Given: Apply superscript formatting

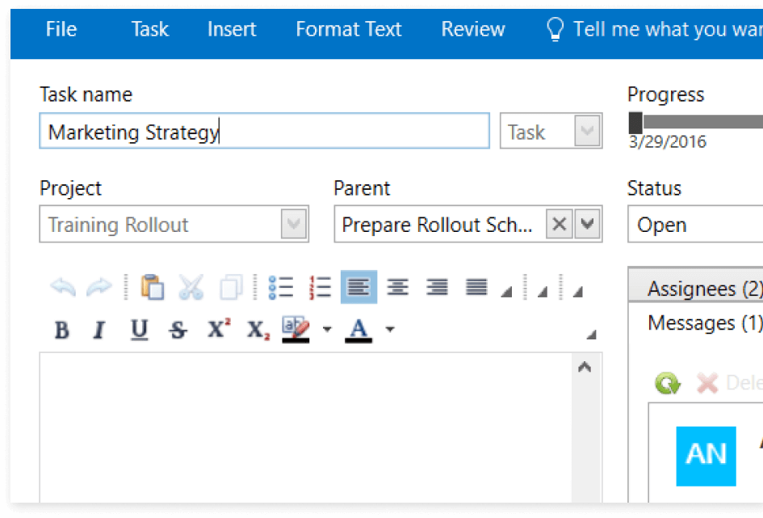Looking at the screenshot, I should [216, 328].
